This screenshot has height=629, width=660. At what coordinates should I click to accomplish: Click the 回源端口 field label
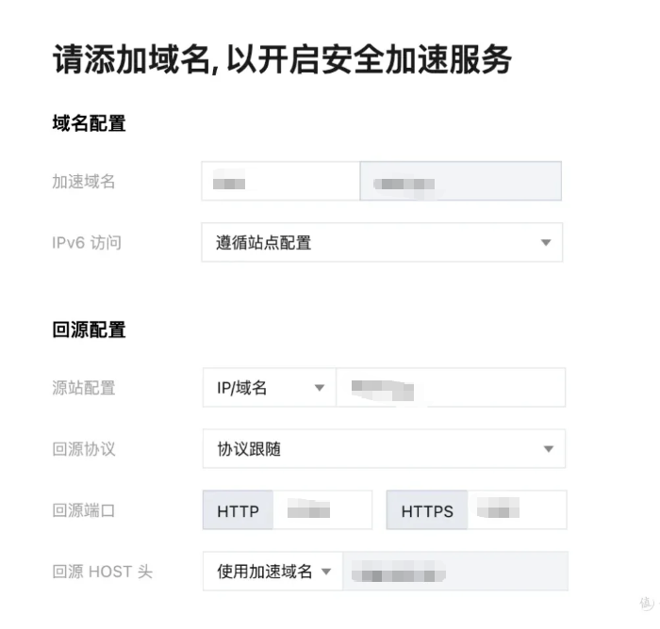(84, 511)
